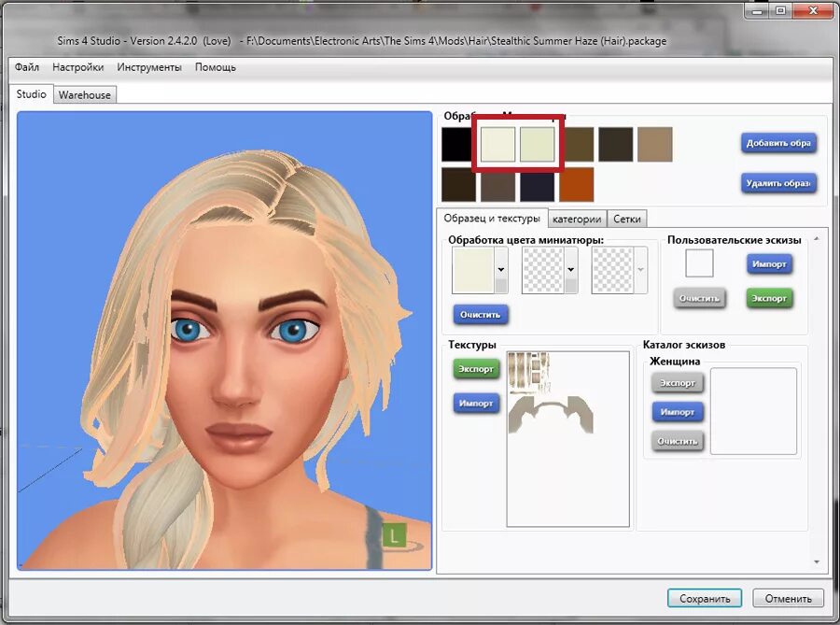The width and height of the screenshot is (840, 625).
Task: Open the Настройки menu
Action: coord(77,67)
